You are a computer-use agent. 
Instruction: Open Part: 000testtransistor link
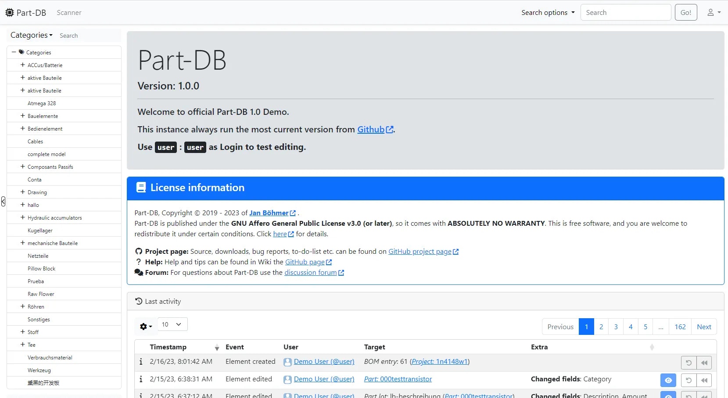398,379
